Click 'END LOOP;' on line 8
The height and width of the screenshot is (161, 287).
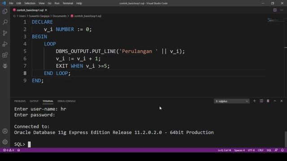[57, 73]
